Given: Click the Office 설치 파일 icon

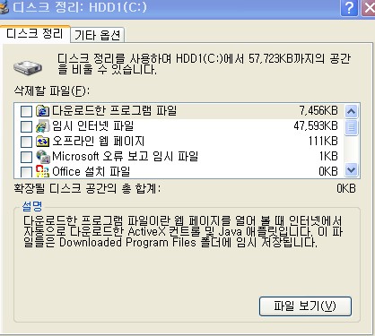Looking at the screenshot, I should [x=42, y=171].
